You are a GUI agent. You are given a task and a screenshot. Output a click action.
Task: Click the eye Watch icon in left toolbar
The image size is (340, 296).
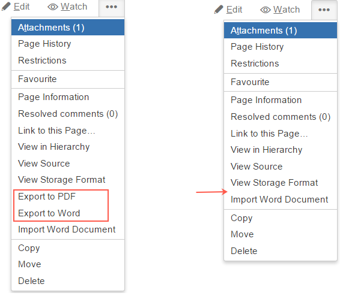coord(53,7)
